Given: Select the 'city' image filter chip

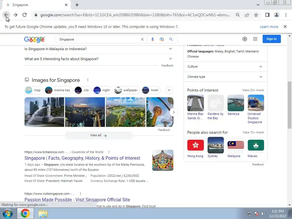Looking at the screenshot, I should point(83,90).
